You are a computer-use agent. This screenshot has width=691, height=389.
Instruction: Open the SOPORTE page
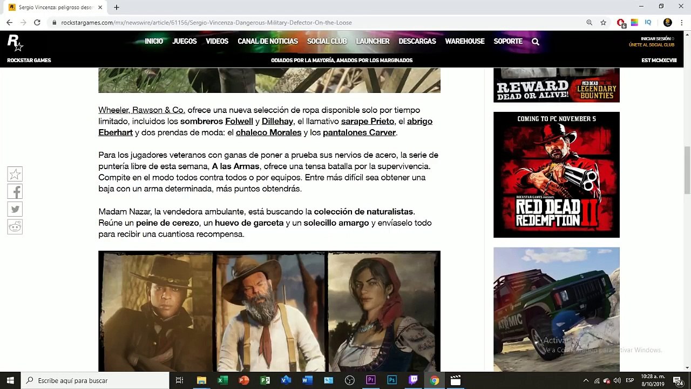tap(508, 42)
